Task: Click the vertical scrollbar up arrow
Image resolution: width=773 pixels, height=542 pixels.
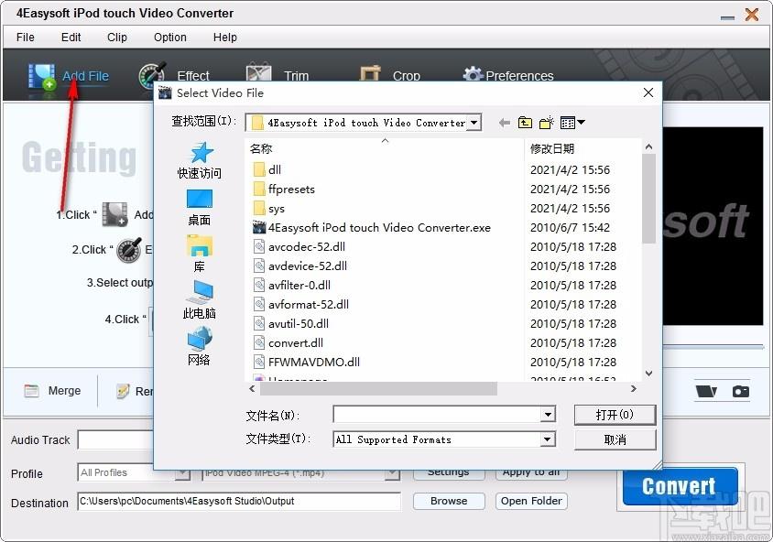Action: [x=648, y=146]
